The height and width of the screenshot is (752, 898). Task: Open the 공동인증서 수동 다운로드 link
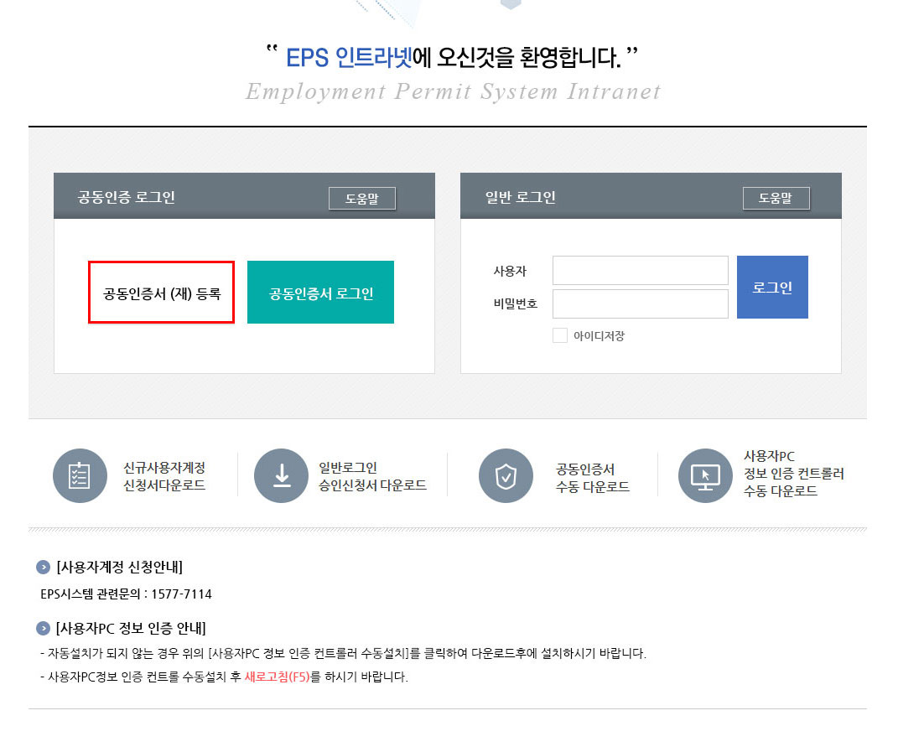592,478
